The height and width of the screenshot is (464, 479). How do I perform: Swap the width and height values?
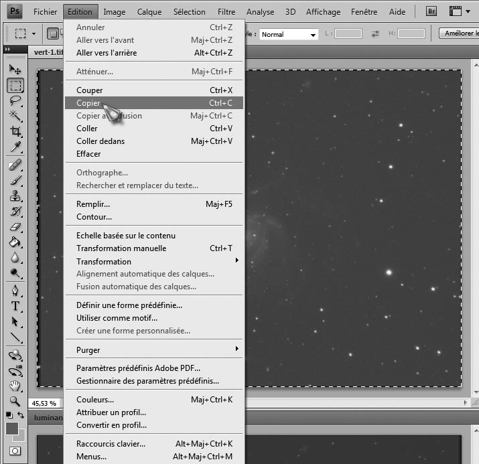(375, 33)
